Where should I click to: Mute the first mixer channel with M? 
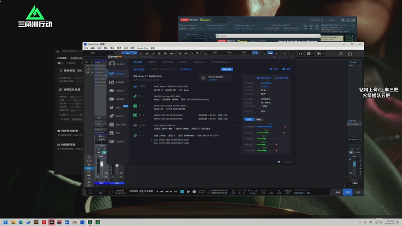point(98,149)
